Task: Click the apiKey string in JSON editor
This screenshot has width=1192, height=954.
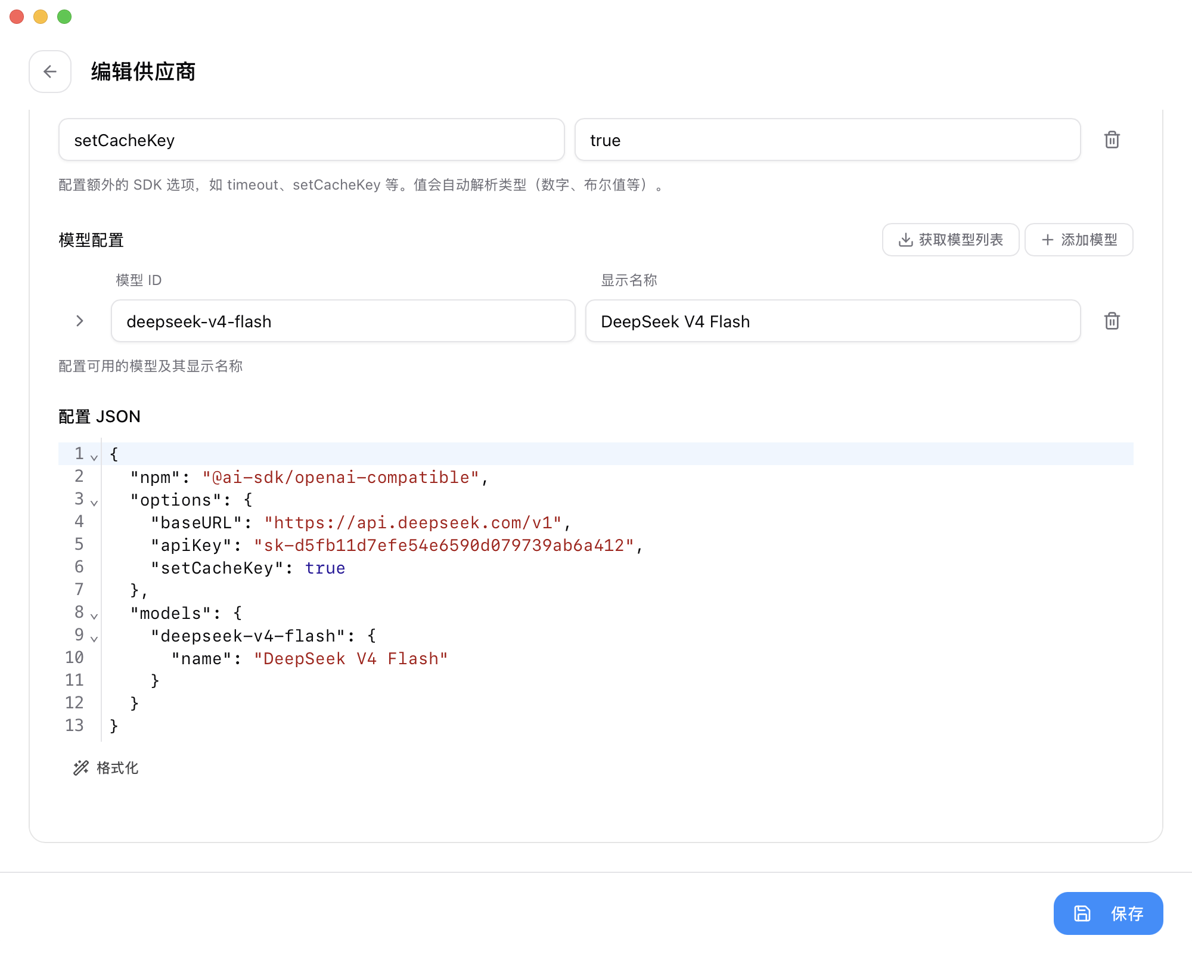Action: [444, 546]
